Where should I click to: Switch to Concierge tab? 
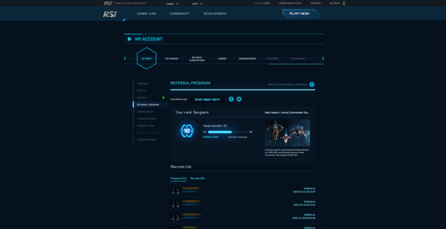273,59
